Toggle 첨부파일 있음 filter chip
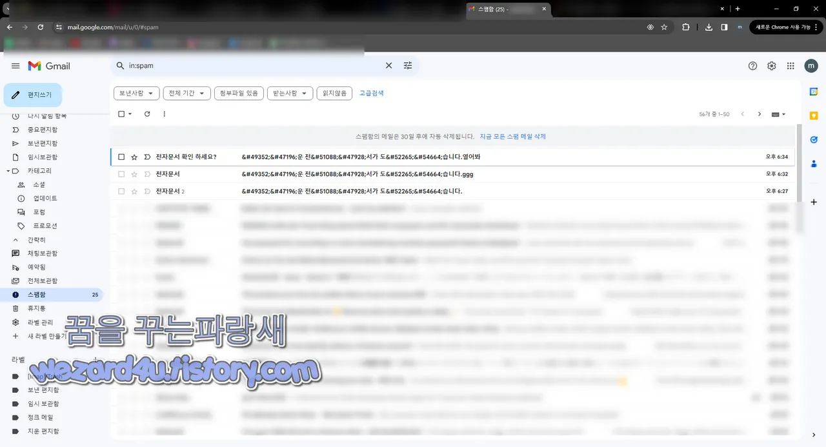This screenshot has height=447, width=826. pos(239,93)
